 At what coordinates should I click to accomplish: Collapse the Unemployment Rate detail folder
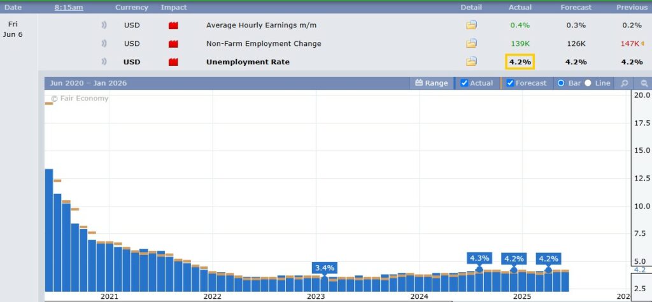471,62
